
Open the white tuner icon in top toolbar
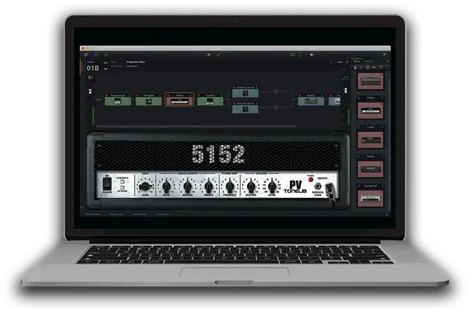click(209, 55)
